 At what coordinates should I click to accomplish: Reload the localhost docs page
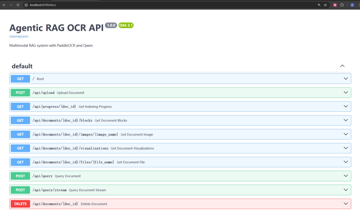coord(18,5)
